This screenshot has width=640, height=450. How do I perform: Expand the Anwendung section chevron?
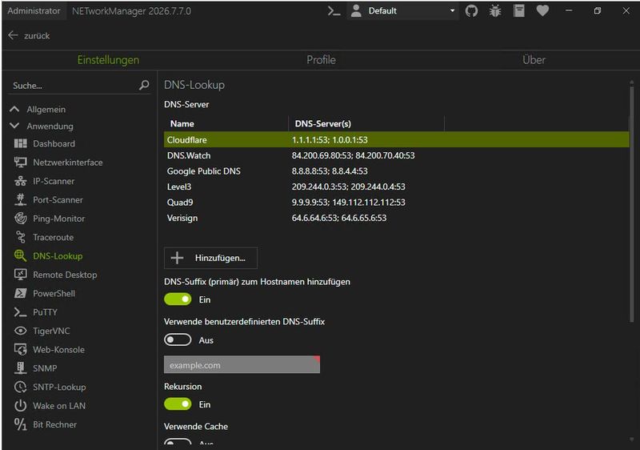(14, 126)
